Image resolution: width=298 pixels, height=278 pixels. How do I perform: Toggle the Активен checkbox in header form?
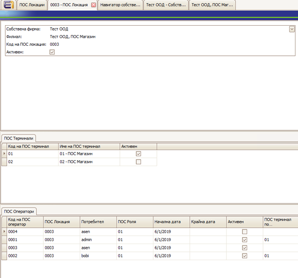(52, 52)
